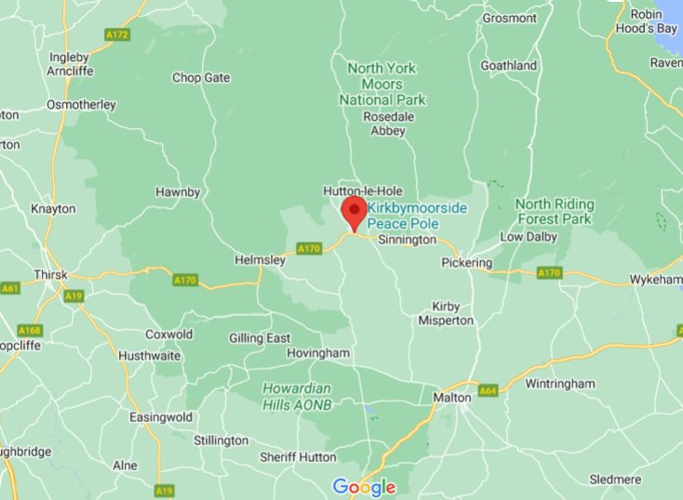
Task: Click North Riding Forest Park label
Action: 555,212
